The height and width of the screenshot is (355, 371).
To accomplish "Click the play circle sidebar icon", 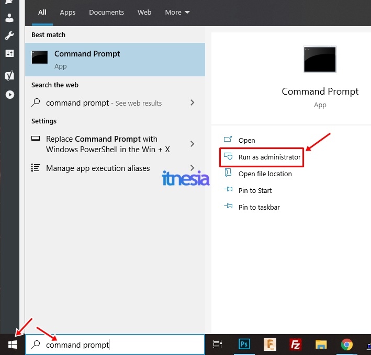I will pyautogui.click(x=10, y=95).
